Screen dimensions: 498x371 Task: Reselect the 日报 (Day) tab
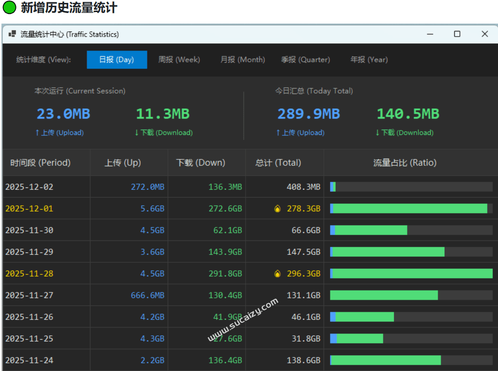pos(117,60)
